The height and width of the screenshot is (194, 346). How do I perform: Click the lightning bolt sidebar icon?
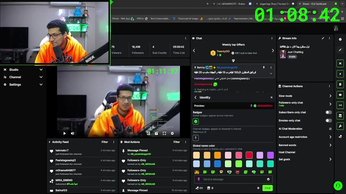tap(340, 74)
